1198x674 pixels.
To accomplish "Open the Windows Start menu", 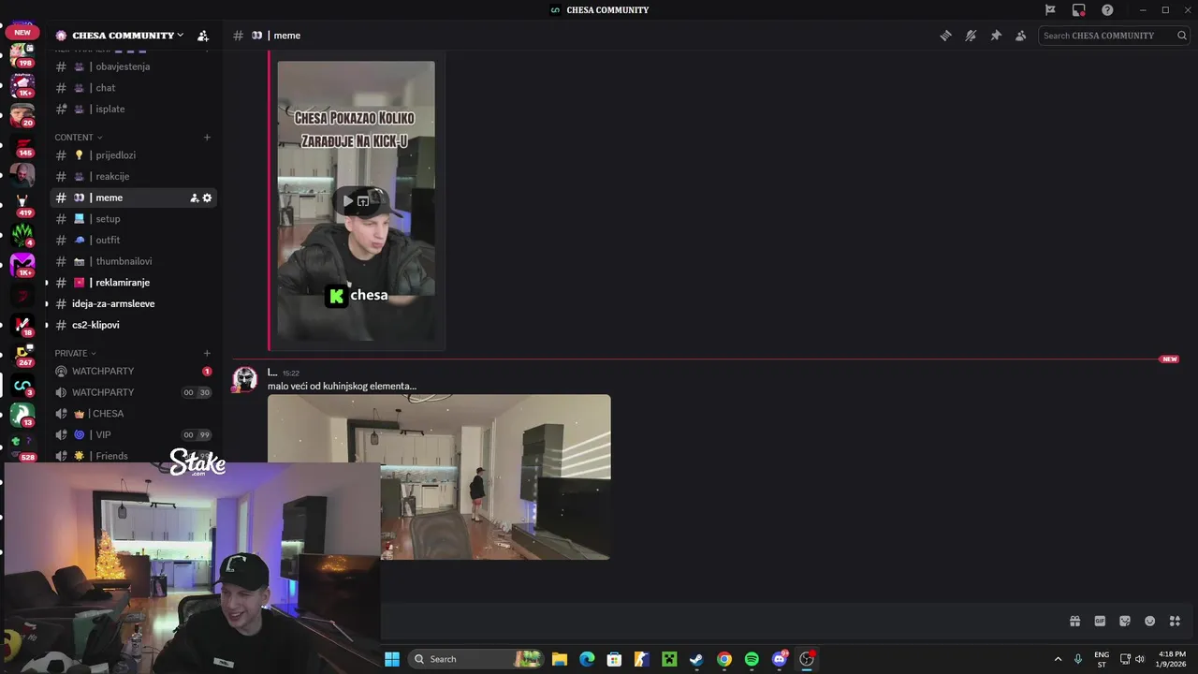I will [392, 659].
